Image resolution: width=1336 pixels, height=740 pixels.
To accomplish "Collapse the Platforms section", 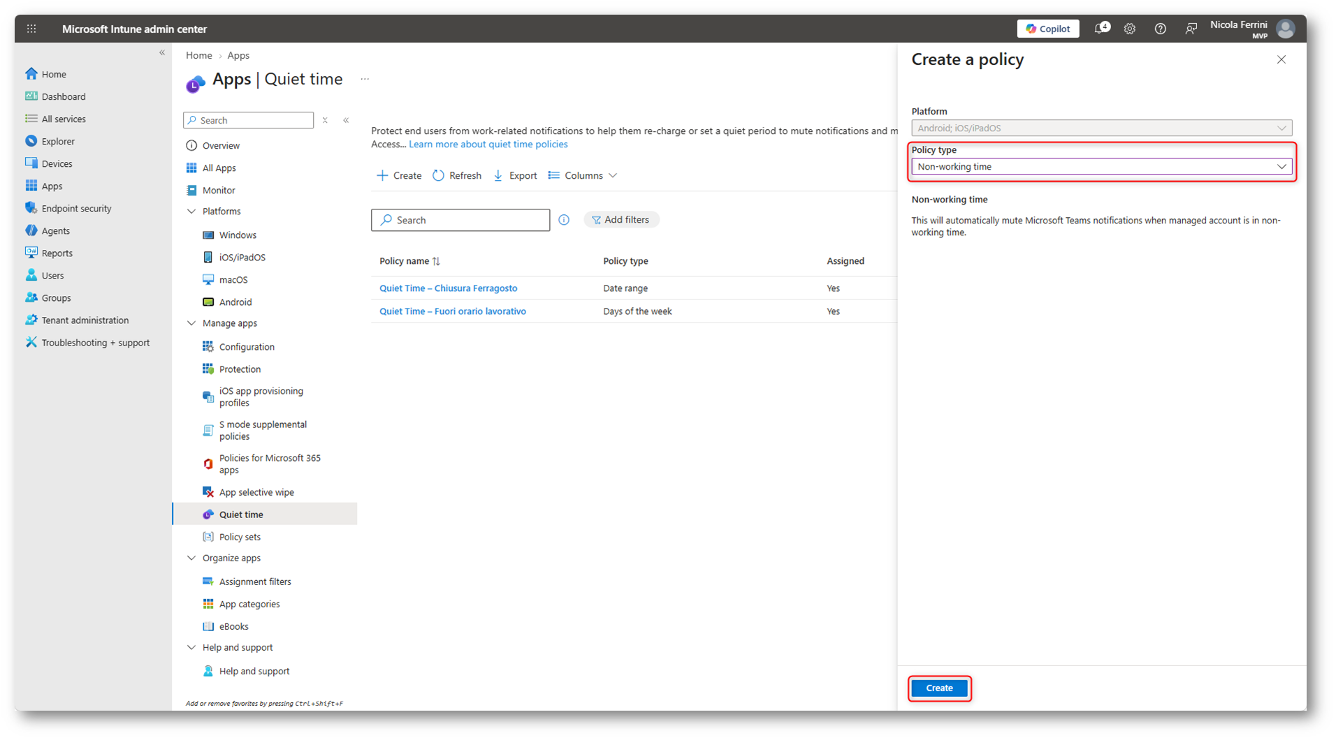I will click(x=191, y=211).
